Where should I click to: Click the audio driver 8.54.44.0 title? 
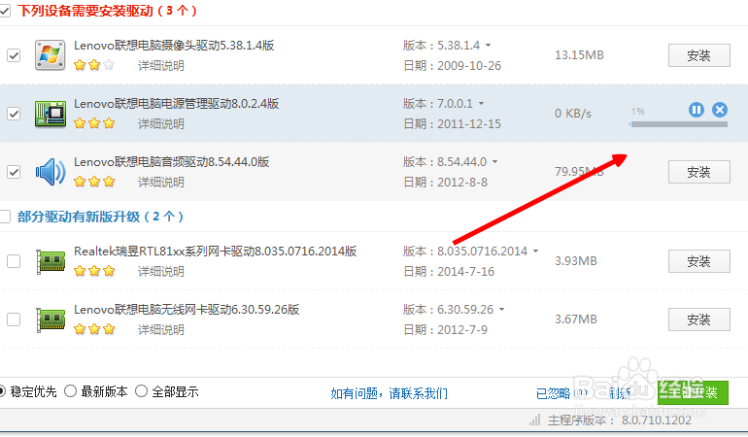[172, 162]
